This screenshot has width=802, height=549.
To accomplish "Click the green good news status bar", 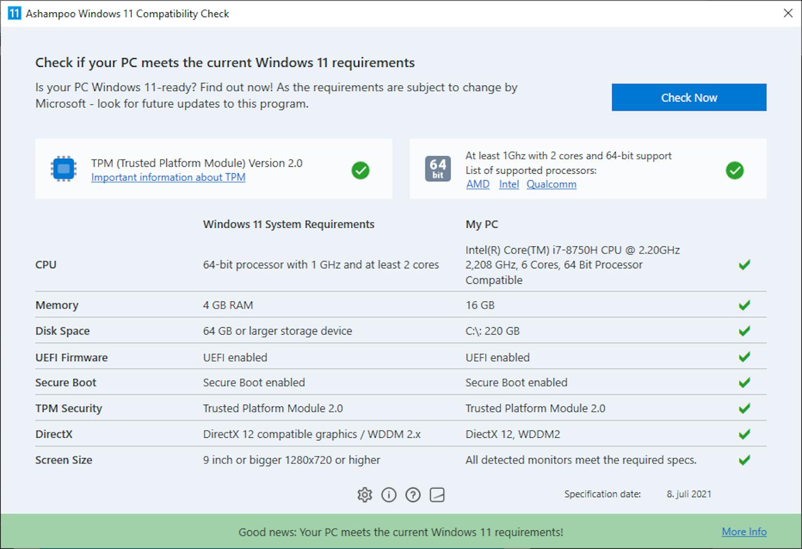I will click(401, 532).
